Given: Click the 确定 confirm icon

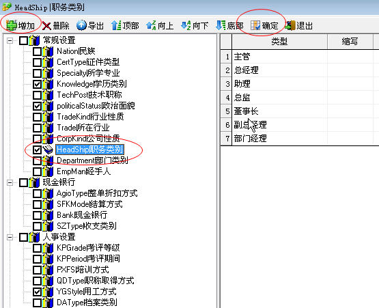Looking at the screenshot, I should point(255,25).
